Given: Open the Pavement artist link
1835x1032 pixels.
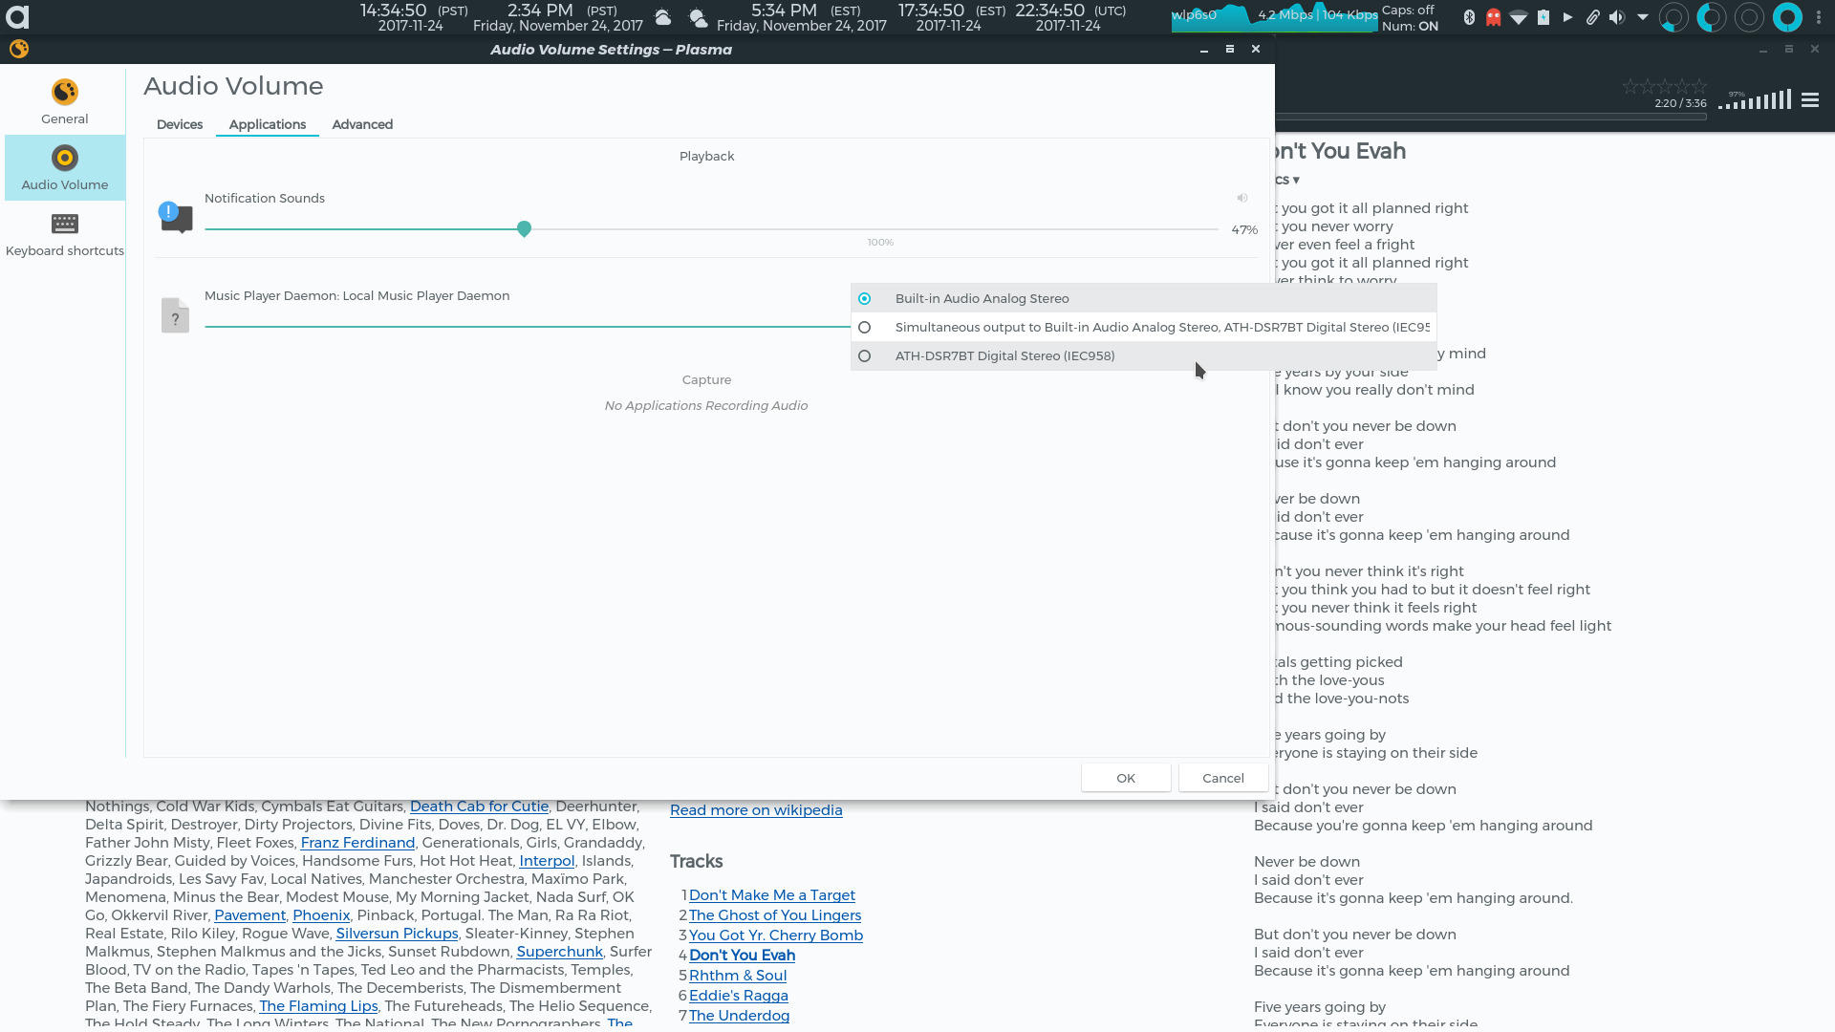Looking at the screenshot, I should pos(249,914).
